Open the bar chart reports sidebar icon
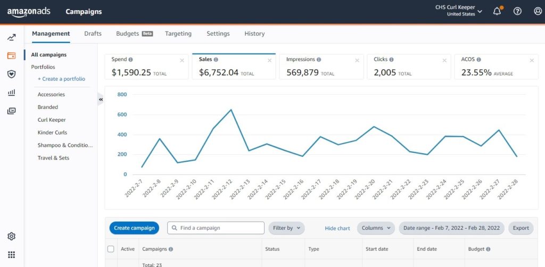 click(11, 93)
